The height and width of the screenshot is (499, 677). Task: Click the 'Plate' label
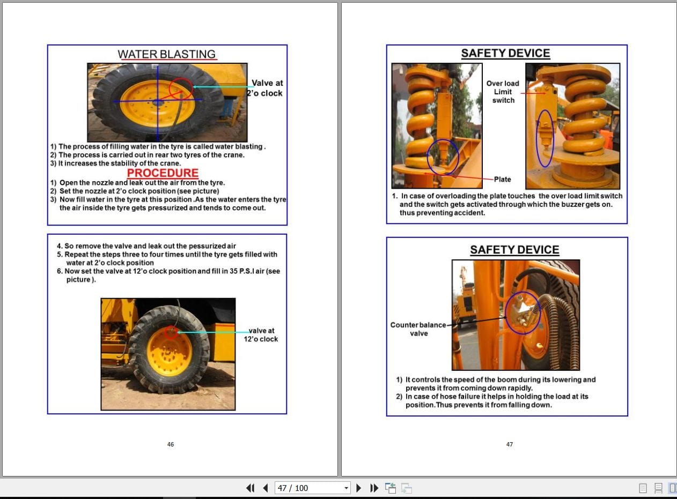click(x=503, y=179)
